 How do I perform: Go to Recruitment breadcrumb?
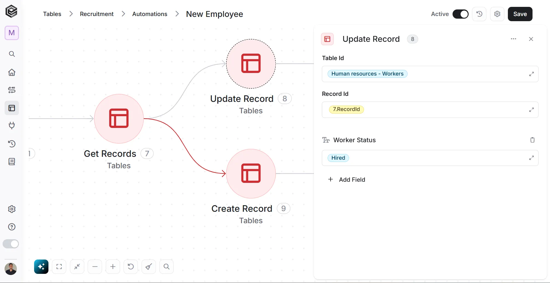[x=97, y=14]
